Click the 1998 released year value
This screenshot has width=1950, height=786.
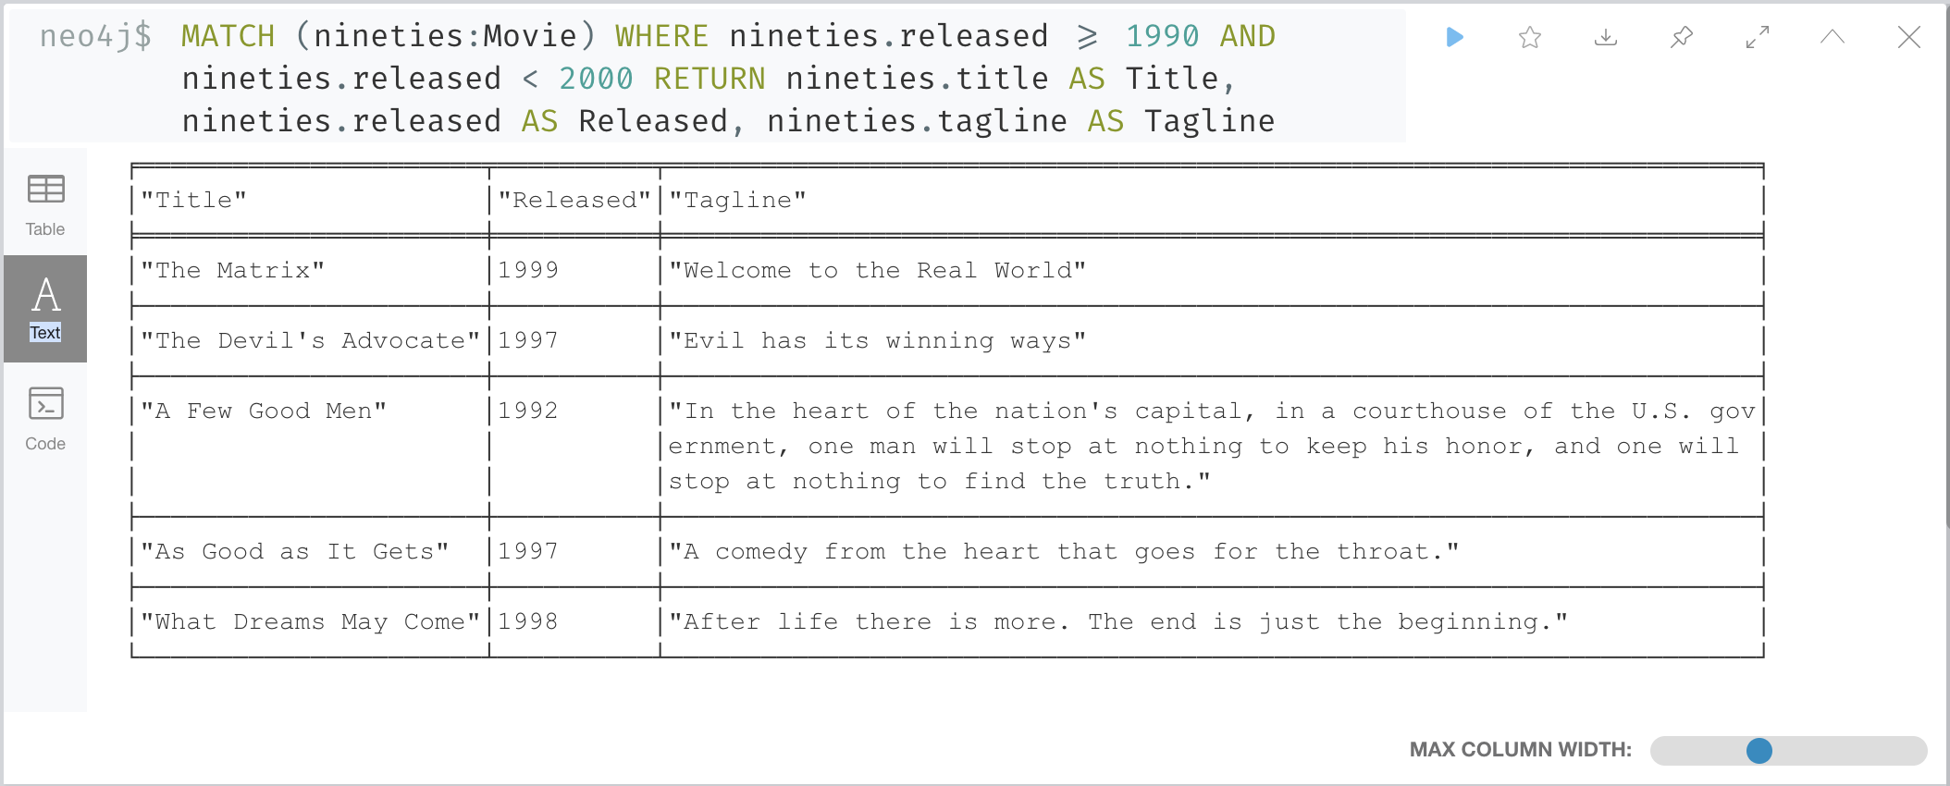(528, 621)
